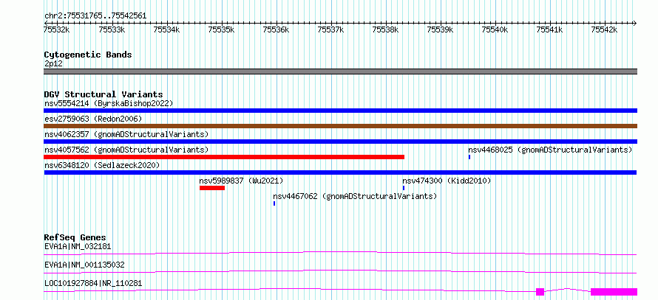Click the small magenta exon of LOC101927884
Viewport: 658px width, 300px height.
(x=540, y=292)
